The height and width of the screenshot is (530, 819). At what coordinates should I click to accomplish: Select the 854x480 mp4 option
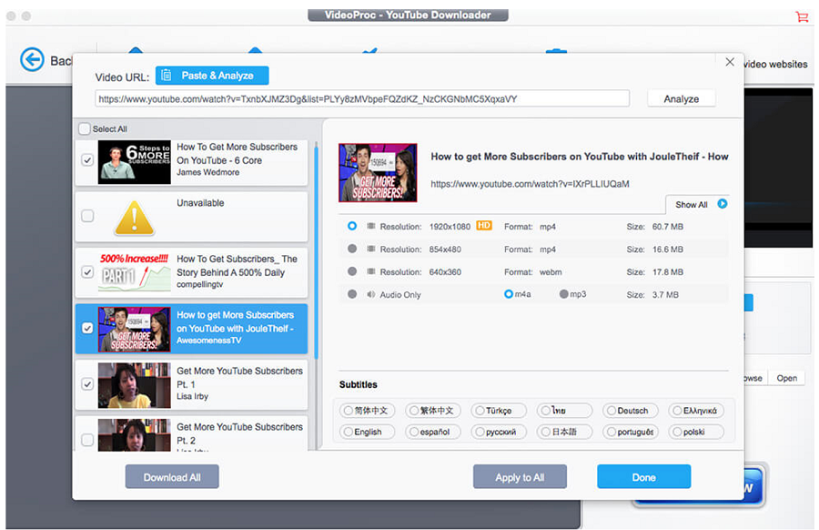coord(352,249)
